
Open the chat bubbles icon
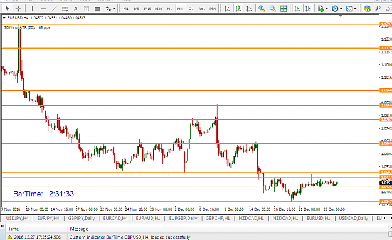pos(388,9)
